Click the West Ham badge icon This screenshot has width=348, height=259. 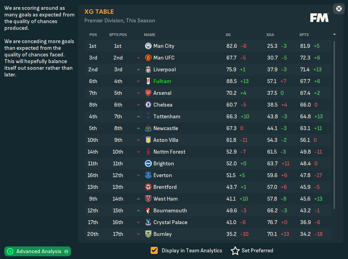[x=148, y=199]
